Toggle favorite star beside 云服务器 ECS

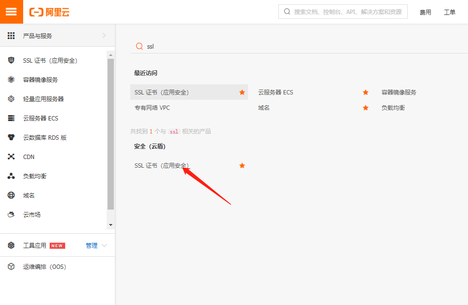[366, 93]
